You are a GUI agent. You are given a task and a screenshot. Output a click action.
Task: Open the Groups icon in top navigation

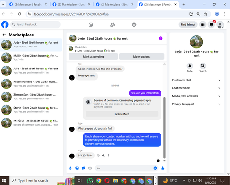click(134, 24)
